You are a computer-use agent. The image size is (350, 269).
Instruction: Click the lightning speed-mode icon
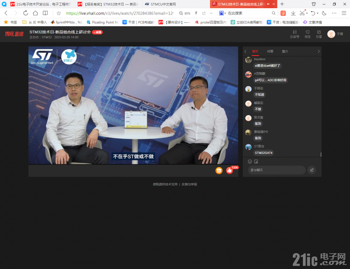[196, 13]
